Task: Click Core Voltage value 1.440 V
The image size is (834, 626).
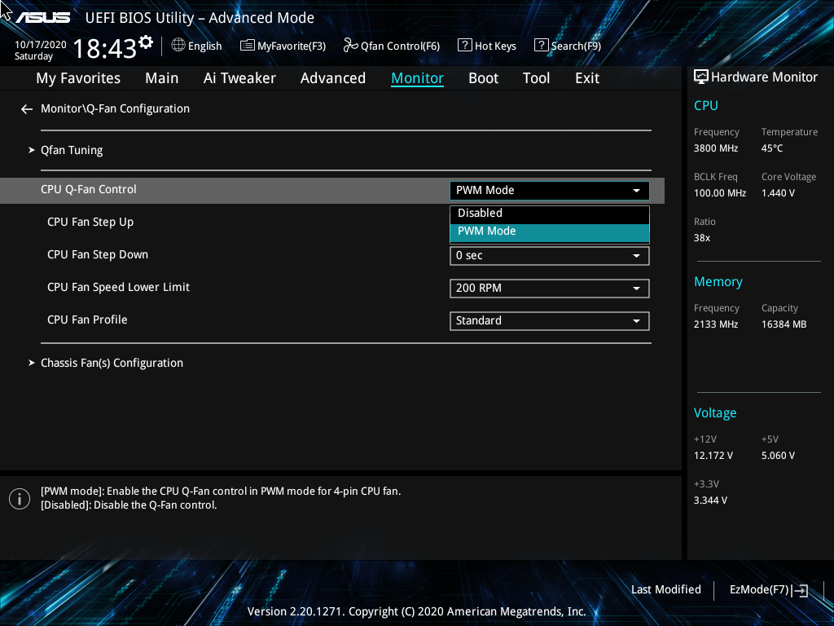Action: pyautogui.click(x=778, y=193)
